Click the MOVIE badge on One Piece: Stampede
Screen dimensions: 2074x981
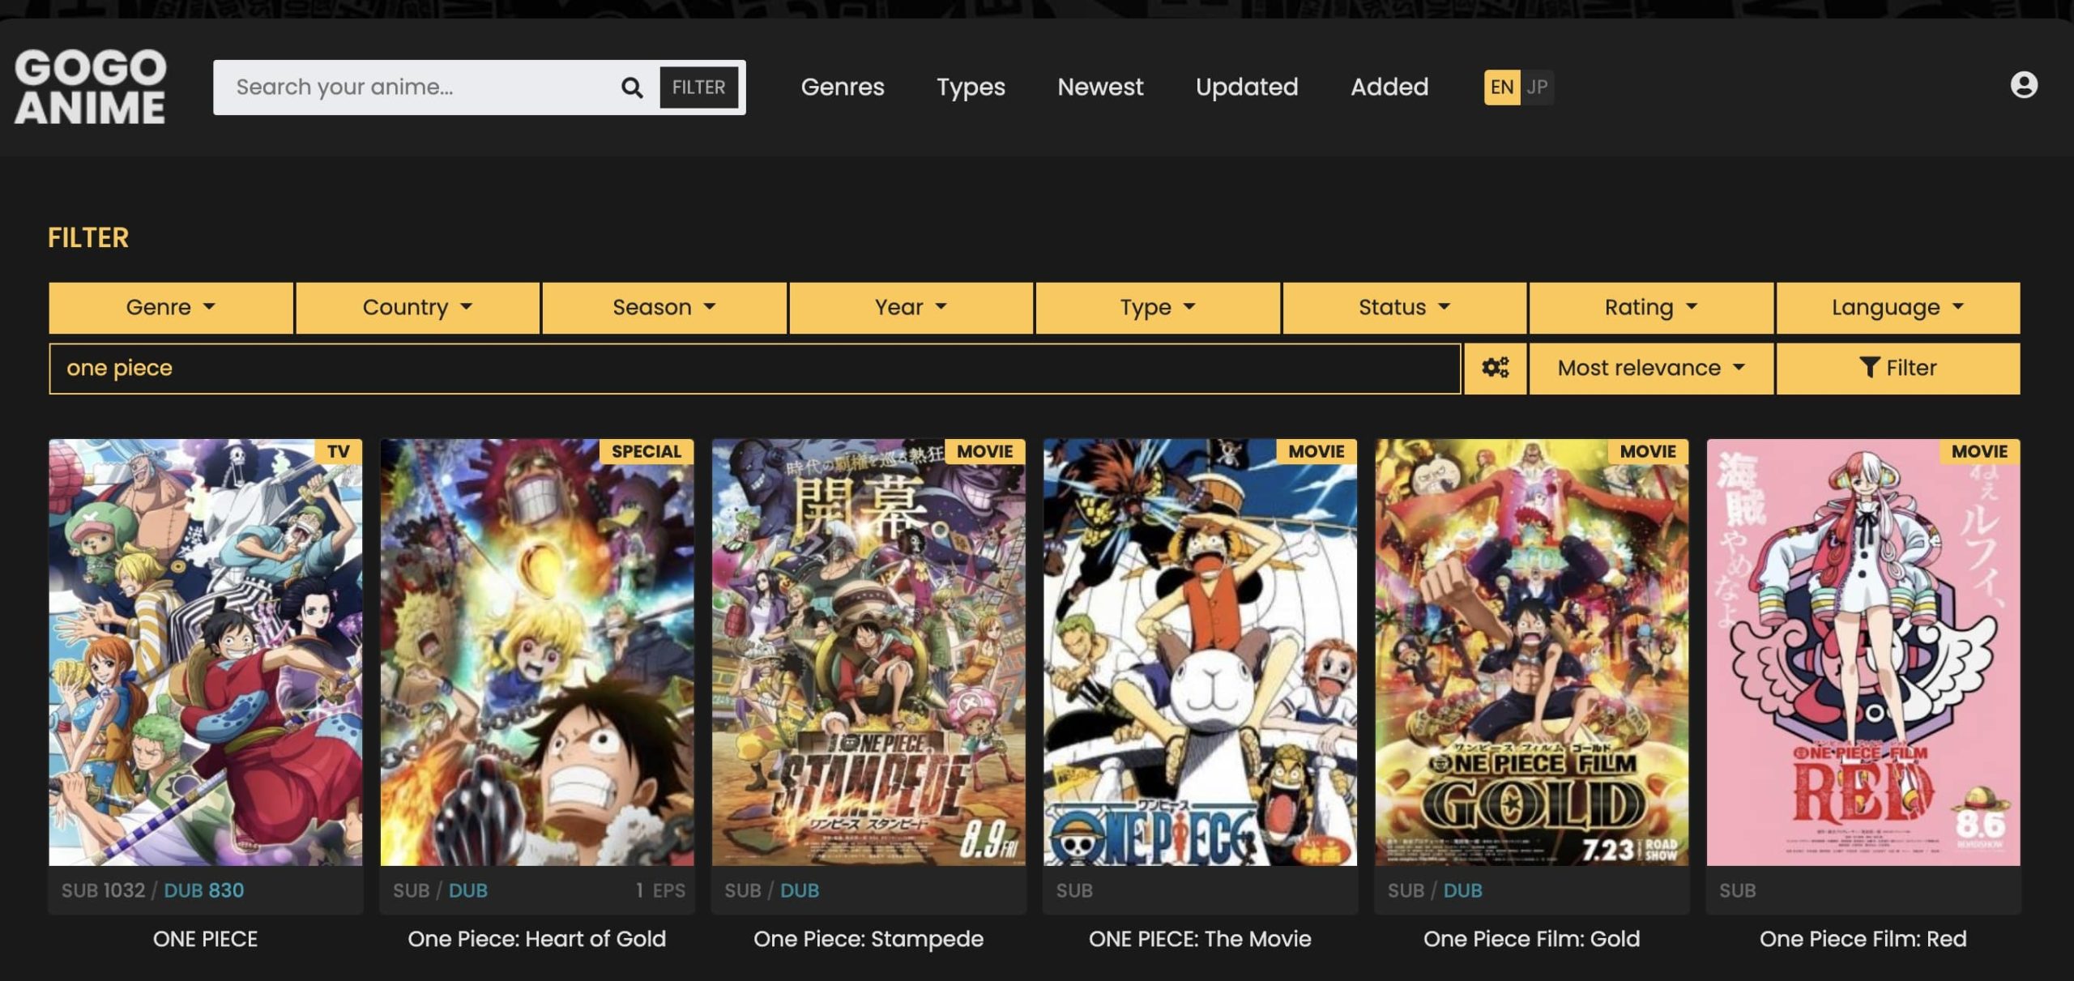pyautogui.click(x=985, y=451)
